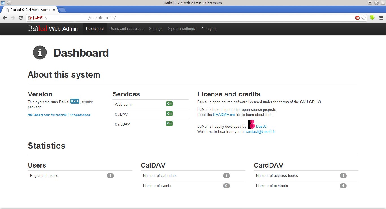Log out via the Logout nav item
Viewport: 386px width, 209px height.
209,29
